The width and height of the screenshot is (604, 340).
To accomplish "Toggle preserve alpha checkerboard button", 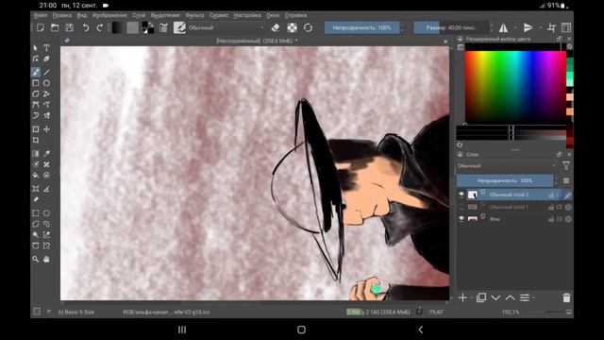I will [292, 27].
